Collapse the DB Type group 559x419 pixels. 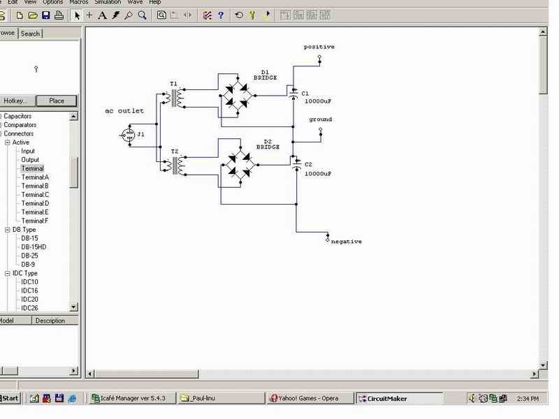point(7,230)
